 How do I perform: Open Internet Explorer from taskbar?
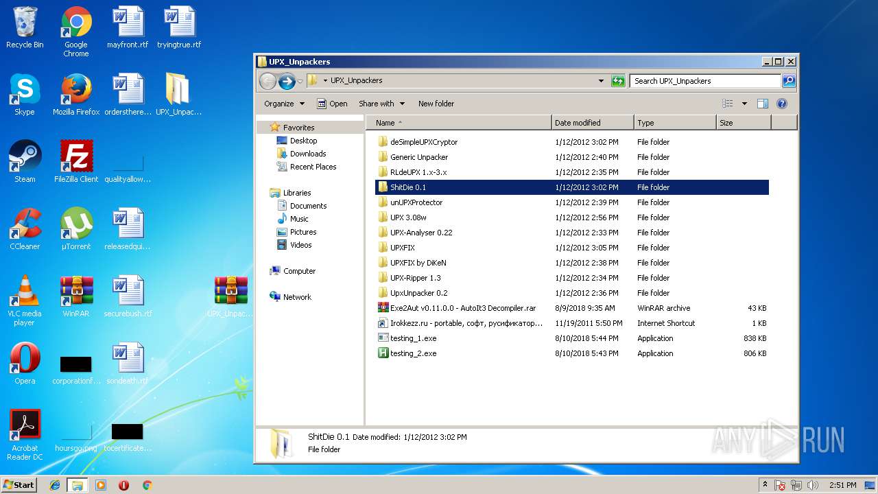tap(55, 485)
